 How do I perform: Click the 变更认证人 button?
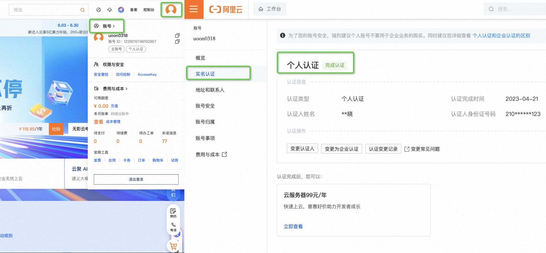coord(302,149)
